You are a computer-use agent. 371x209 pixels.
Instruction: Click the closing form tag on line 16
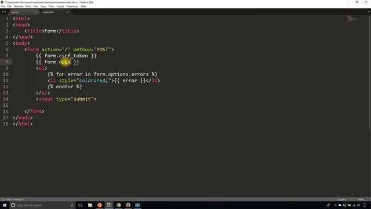click(34, 111)
